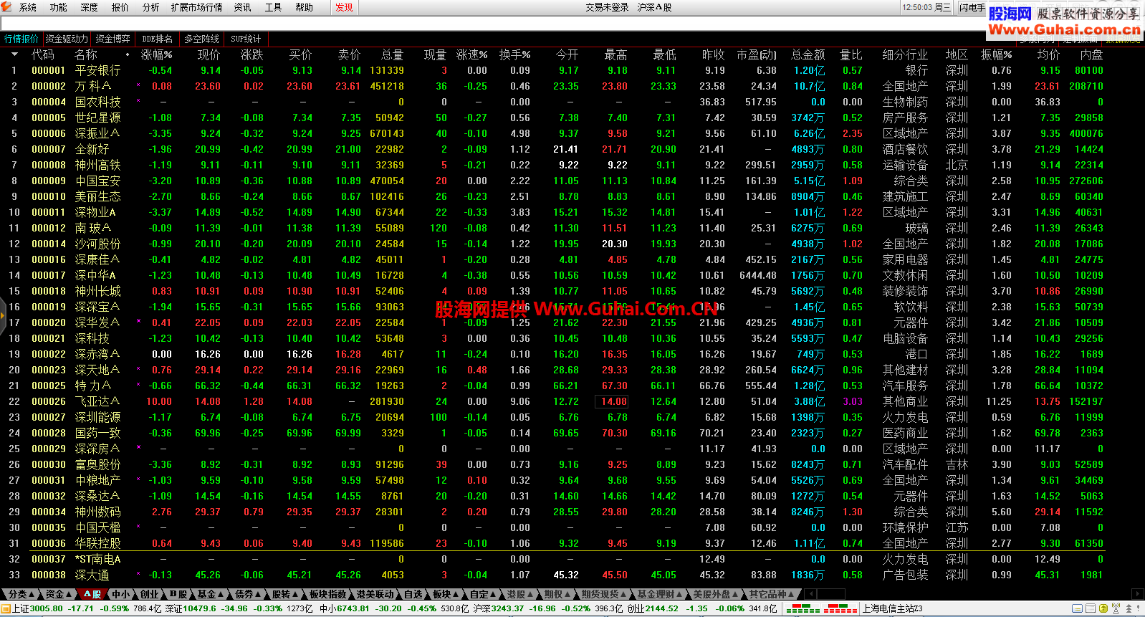Click the 闪电手 button

pyautogui.click(x=972, y=7)
